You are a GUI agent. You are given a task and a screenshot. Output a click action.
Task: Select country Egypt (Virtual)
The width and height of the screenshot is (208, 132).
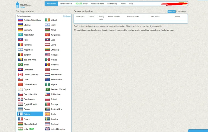click(30, 104)
